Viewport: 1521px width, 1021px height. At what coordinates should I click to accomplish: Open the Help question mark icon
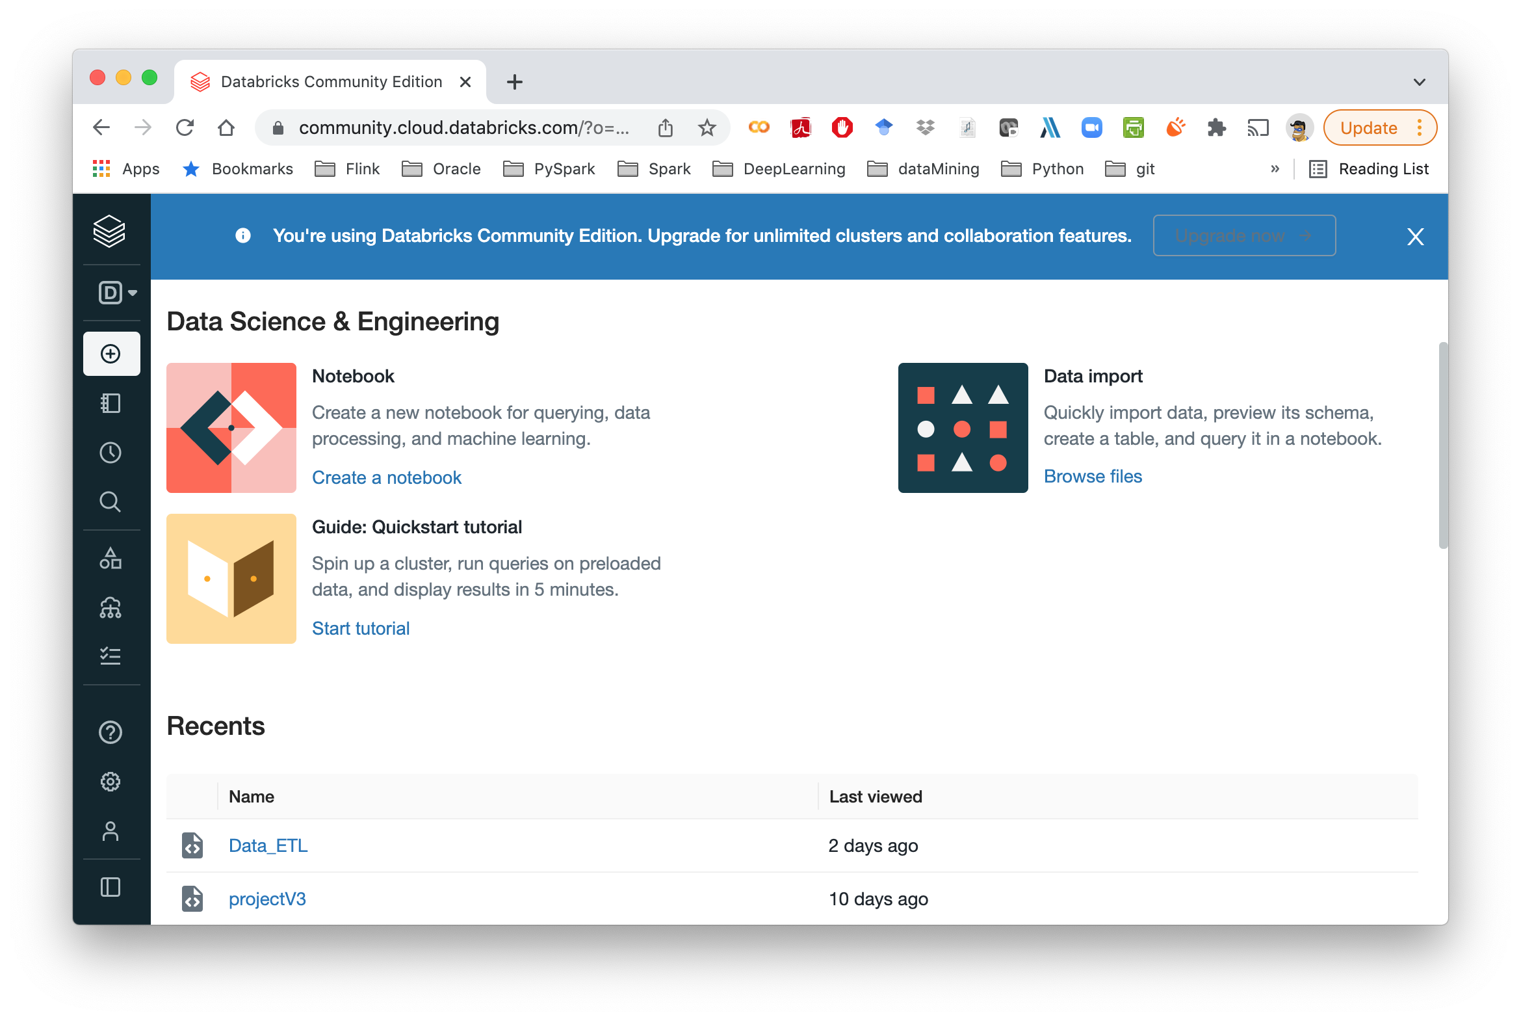[x=110, y=732]
